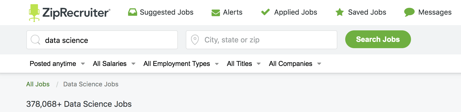Go to Suggested Jobs tab
461x112 pixels.
click(167, 12)
